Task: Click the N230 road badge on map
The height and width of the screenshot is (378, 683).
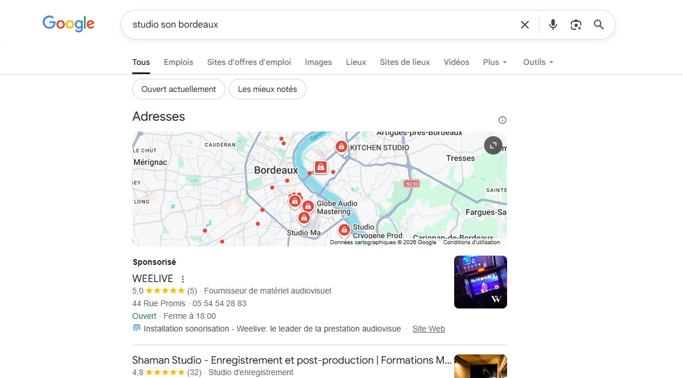Action: tap(412, 184)
